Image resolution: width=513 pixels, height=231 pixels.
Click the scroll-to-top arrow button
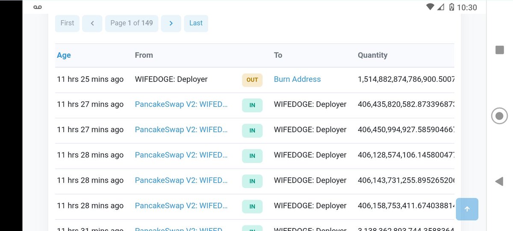coord(467,209)
